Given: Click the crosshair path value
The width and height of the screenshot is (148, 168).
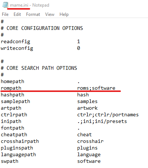Looking at the screenshot, I should pyautogui.click(x=90, y=141).
